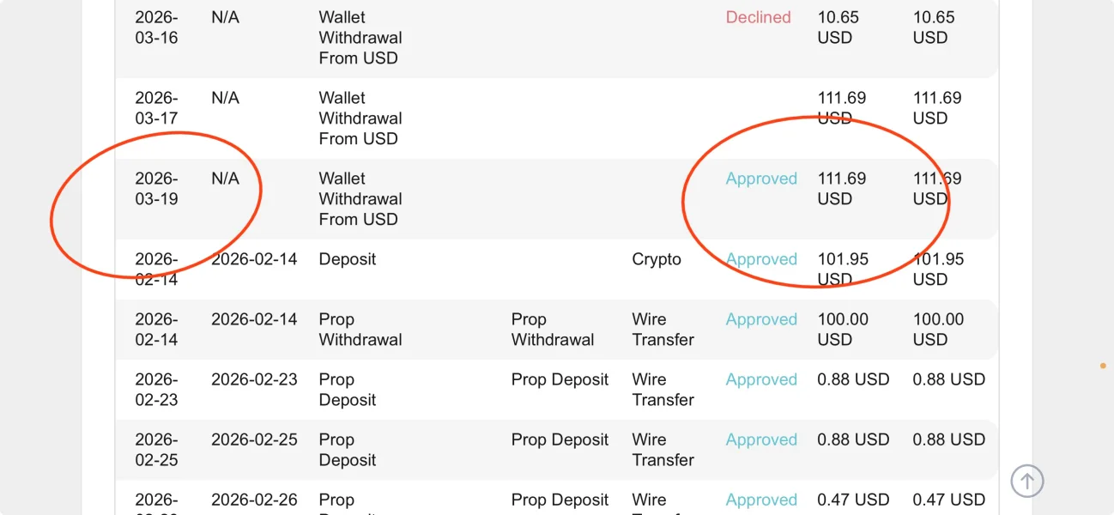The image size is (1114, 515).
Task: Click the Crypto payment method cell
Action: 657,259
